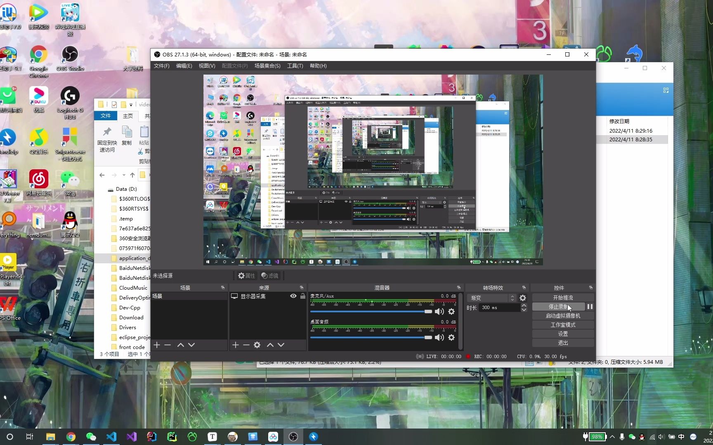713x445 pixels.
Task: Select row dated 2022/4/11 8:29:16
Action: pos(631,131)
